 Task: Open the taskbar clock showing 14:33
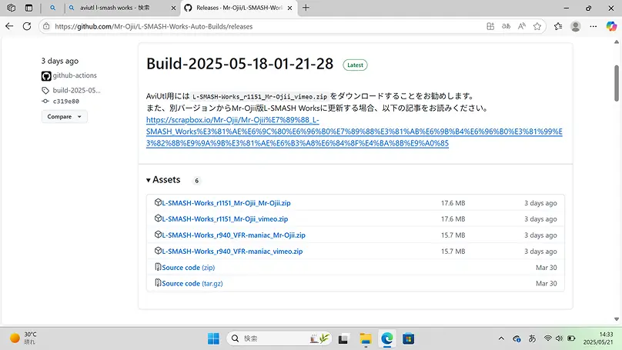598,338
